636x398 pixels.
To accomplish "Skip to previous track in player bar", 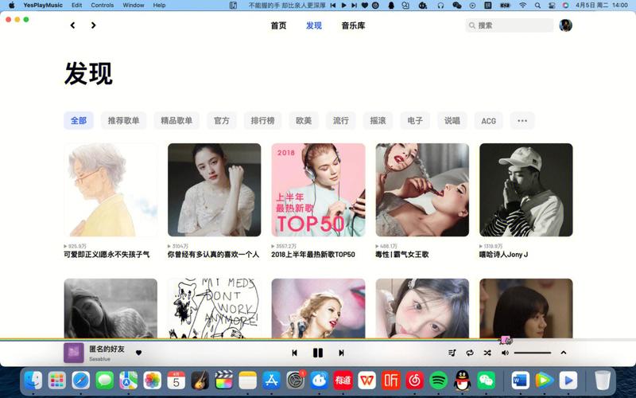I will click(x=295, y=353).
